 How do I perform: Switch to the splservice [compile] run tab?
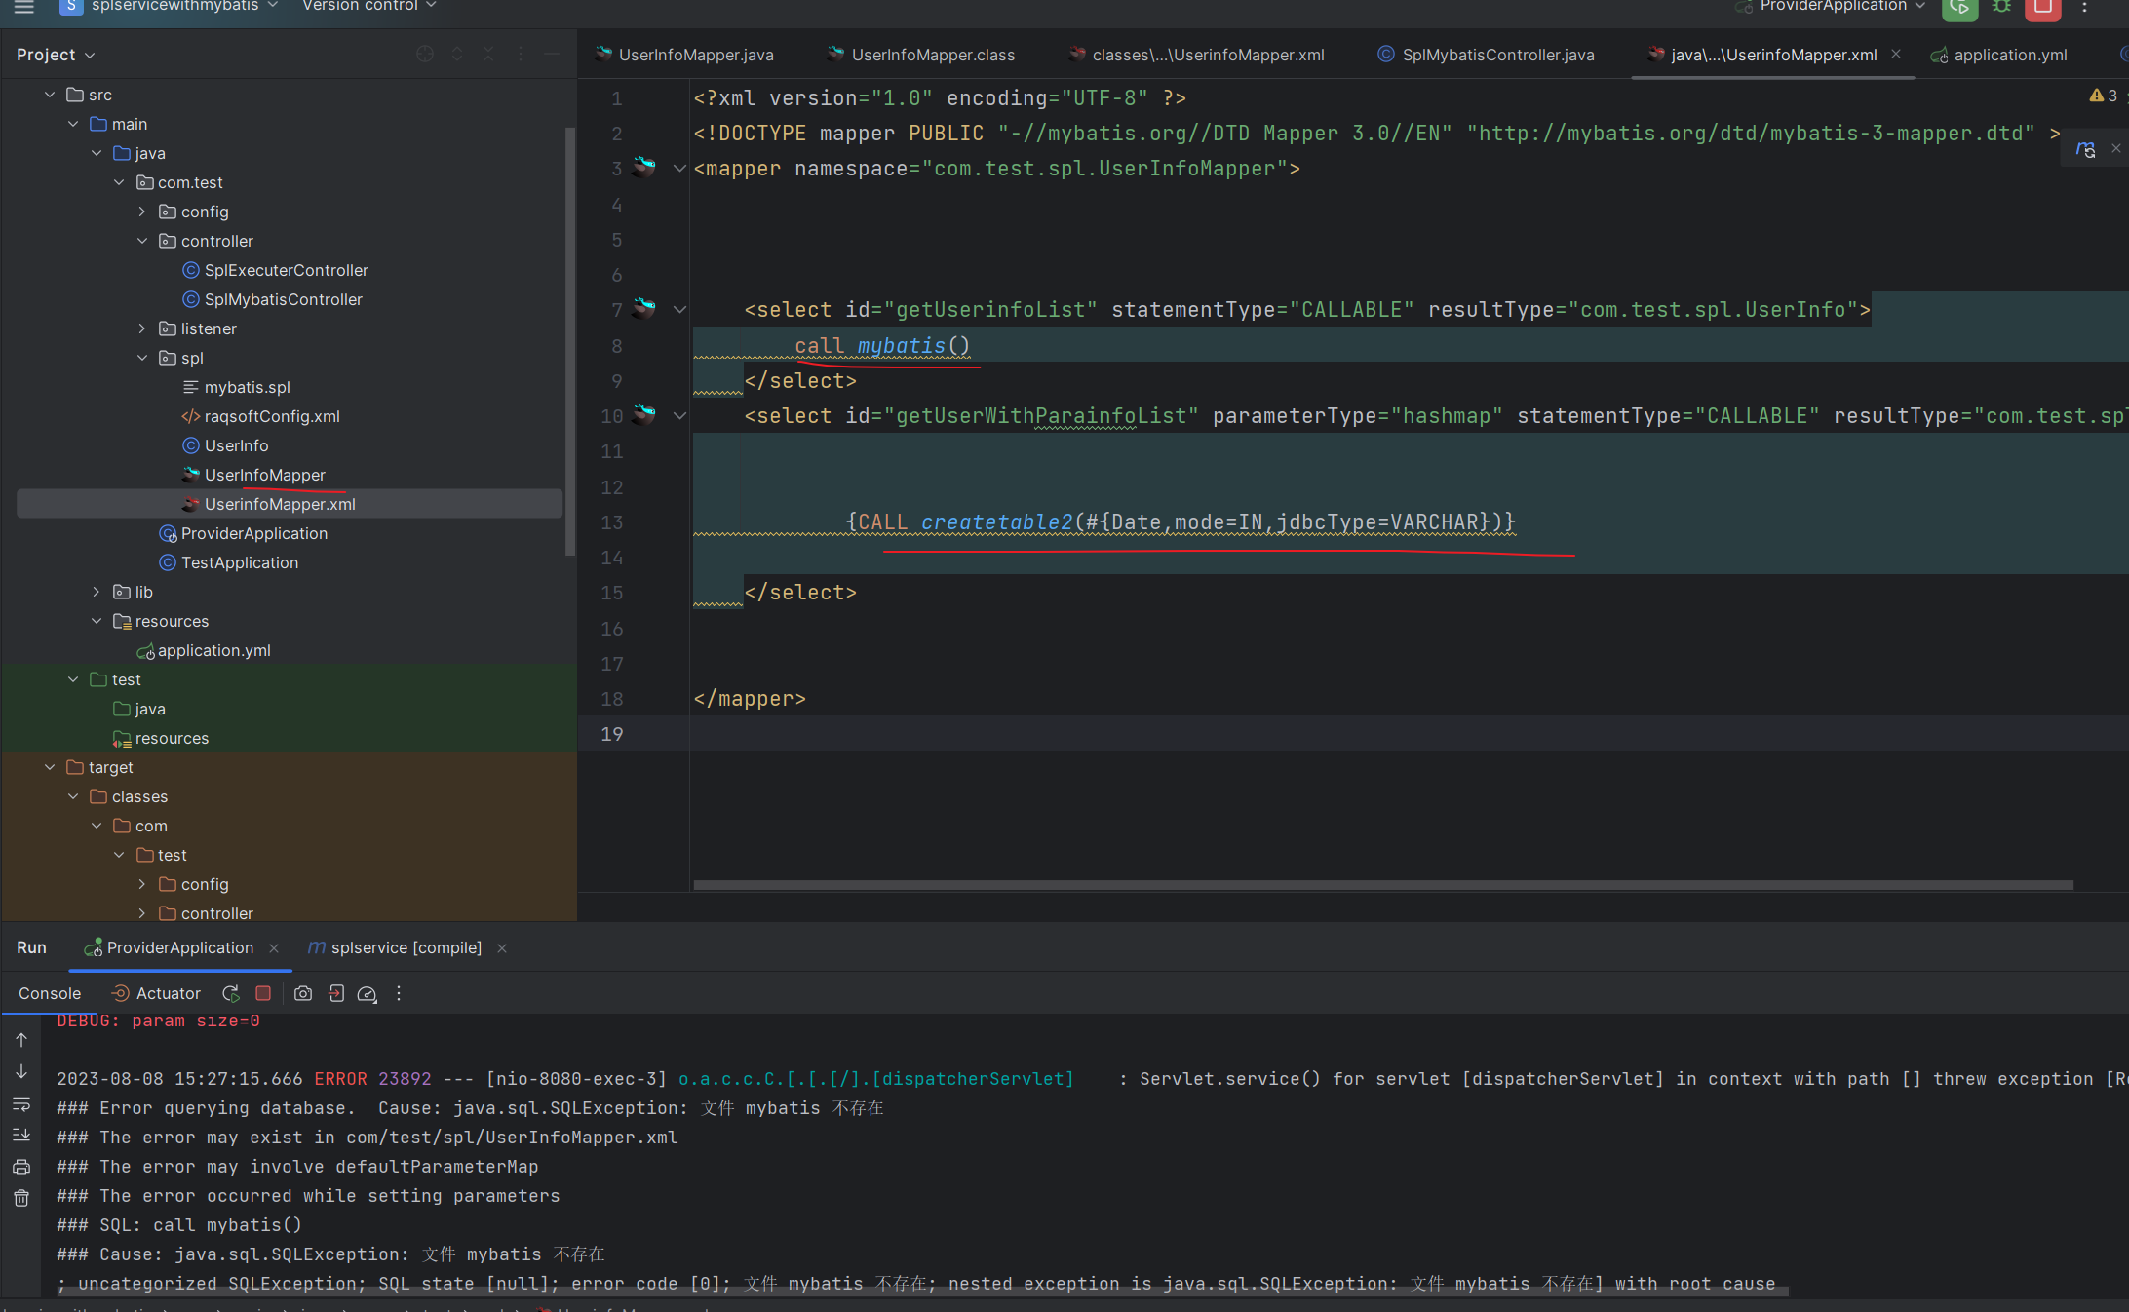406,947
